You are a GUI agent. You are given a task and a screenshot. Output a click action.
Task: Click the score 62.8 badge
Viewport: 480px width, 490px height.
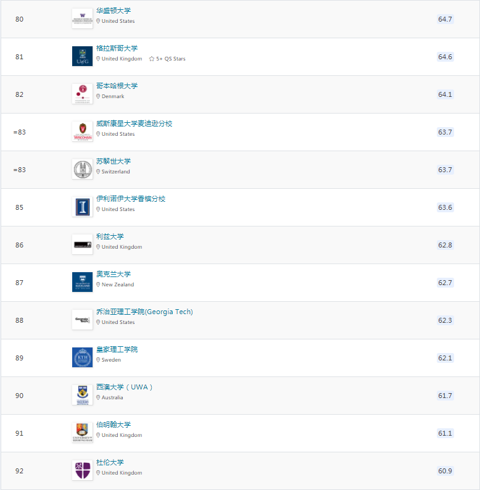point(445,245)
